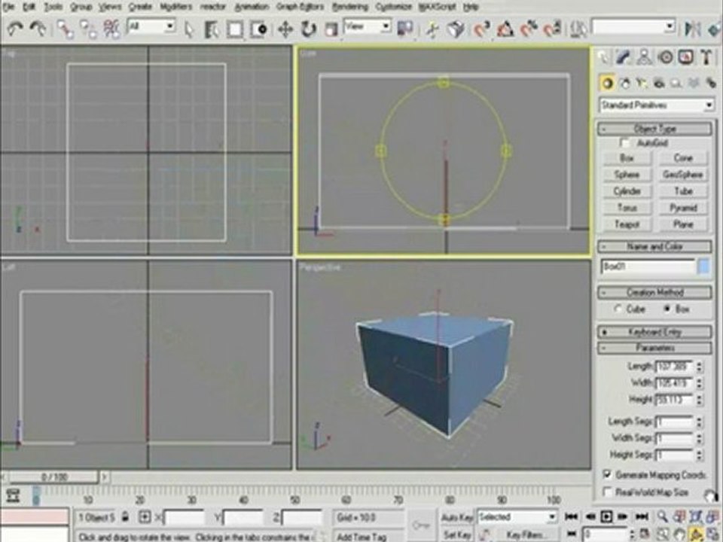Collapse the Parameters rollout
The height and width of the screenshot is (542, 723).
[x=654, y=348]
